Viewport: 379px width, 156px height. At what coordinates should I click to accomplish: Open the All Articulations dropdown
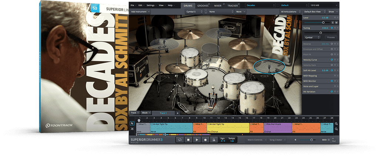pyautogui.click(x=291, y=11)
